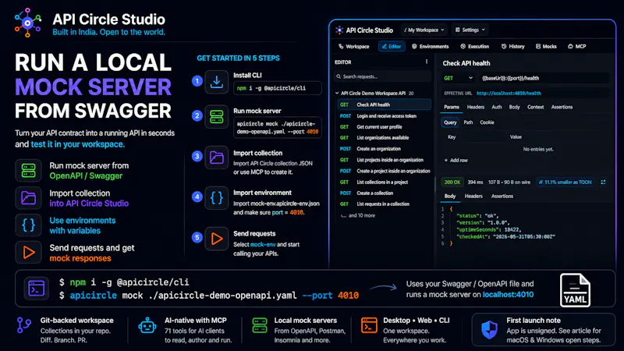Viewport: 624px width, 351px height.
Task: Switch to the Mocks tab
Action: pyautogui.click(x=546, y=47)
